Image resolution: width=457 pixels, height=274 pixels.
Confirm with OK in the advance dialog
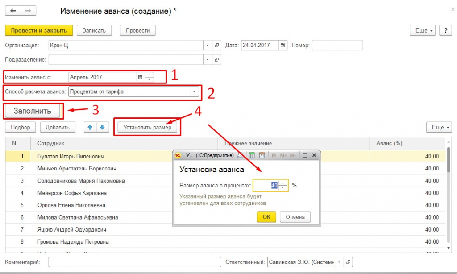pos(266,217)
